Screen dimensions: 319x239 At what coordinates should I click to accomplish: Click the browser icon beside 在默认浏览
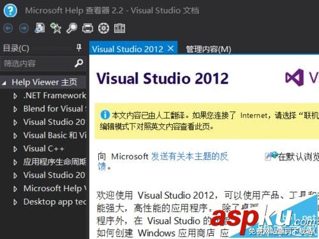coord(271,156)
